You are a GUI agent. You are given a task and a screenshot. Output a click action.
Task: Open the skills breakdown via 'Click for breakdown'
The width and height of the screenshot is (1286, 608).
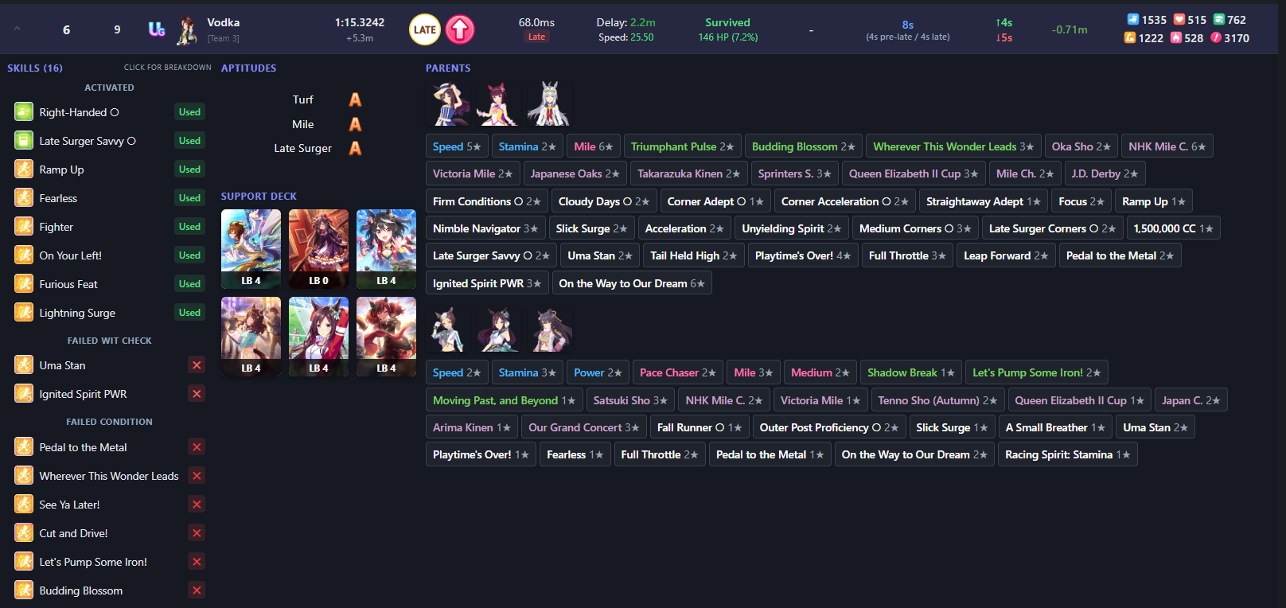click(x=167, y=68)
